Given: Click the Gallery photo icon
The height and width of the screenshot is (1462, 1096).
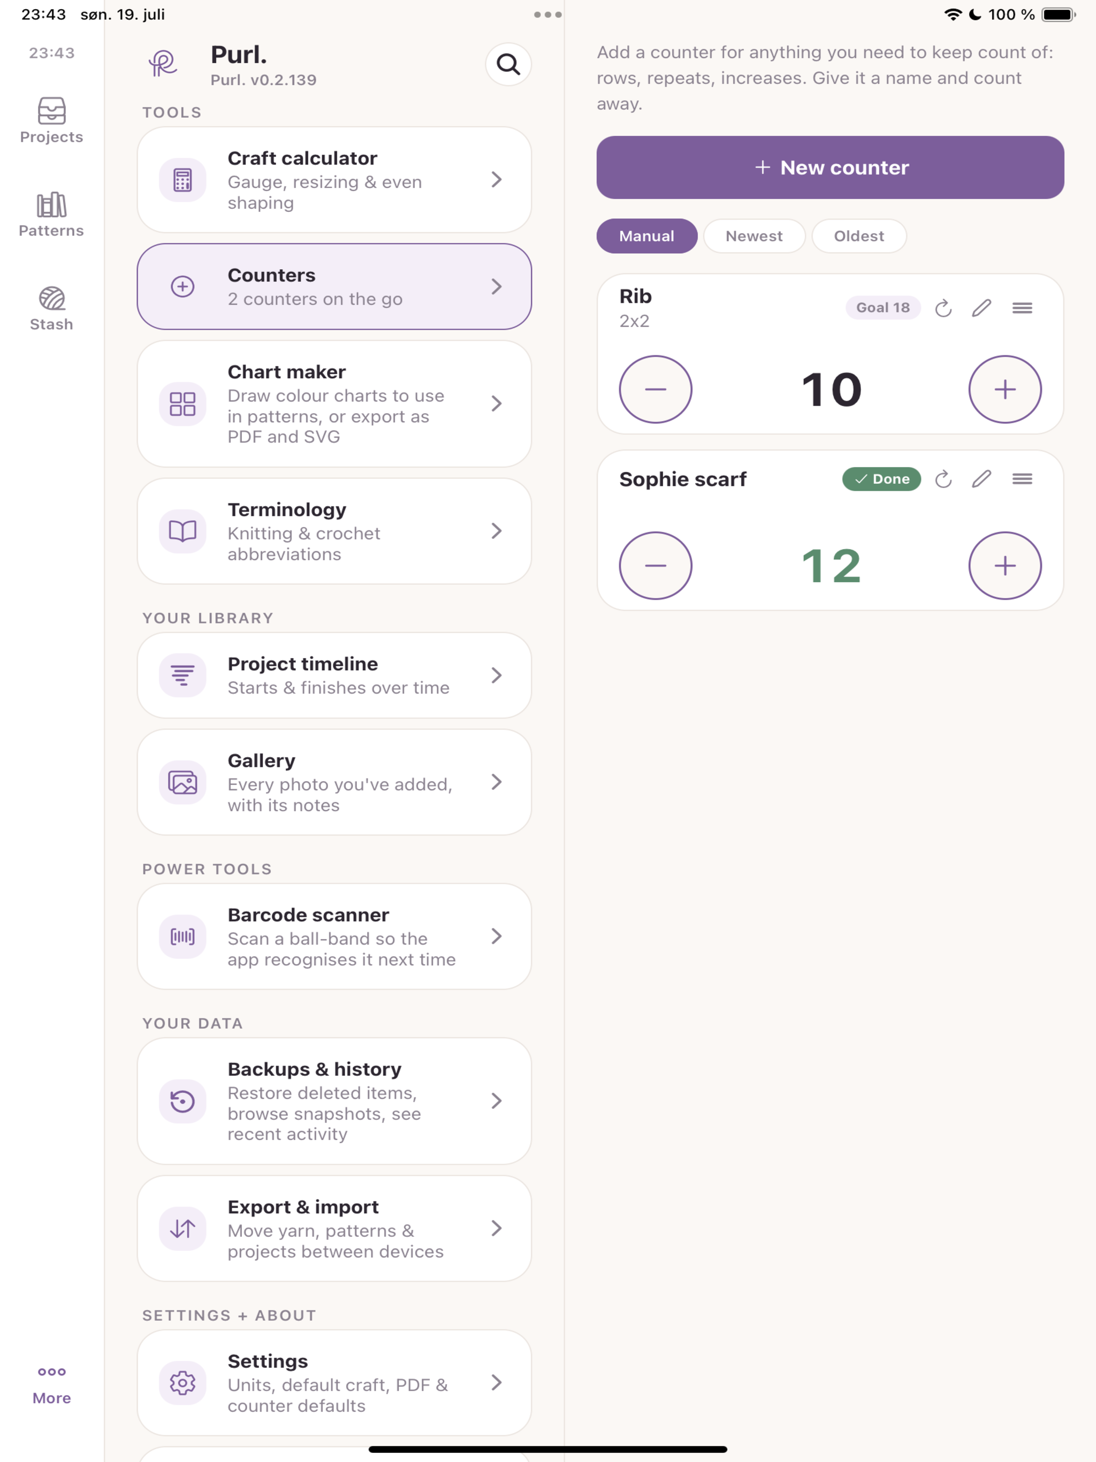Looking at the screenshot, I should pos(182,782).
